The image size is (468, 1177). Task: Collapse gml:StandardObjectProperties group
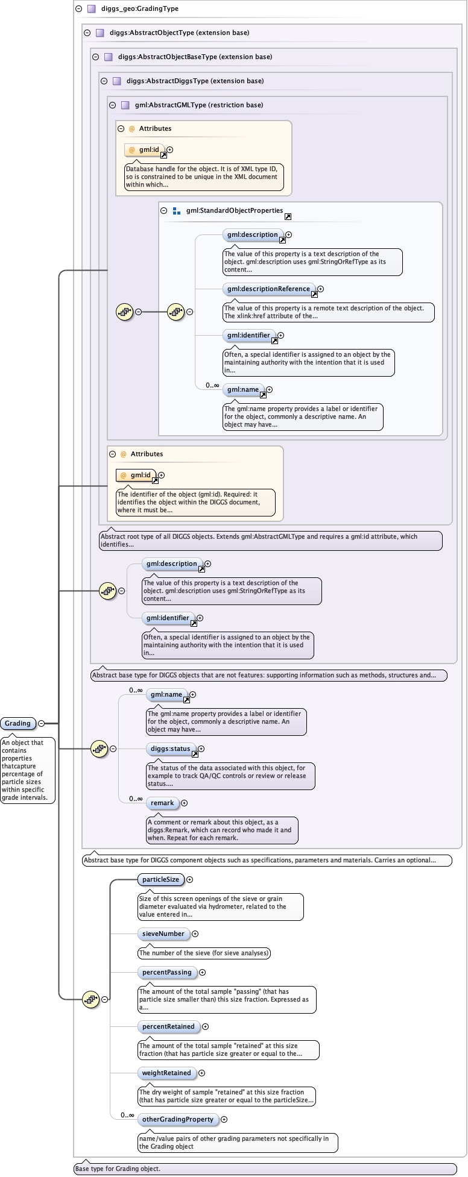(x=163, y=211)
